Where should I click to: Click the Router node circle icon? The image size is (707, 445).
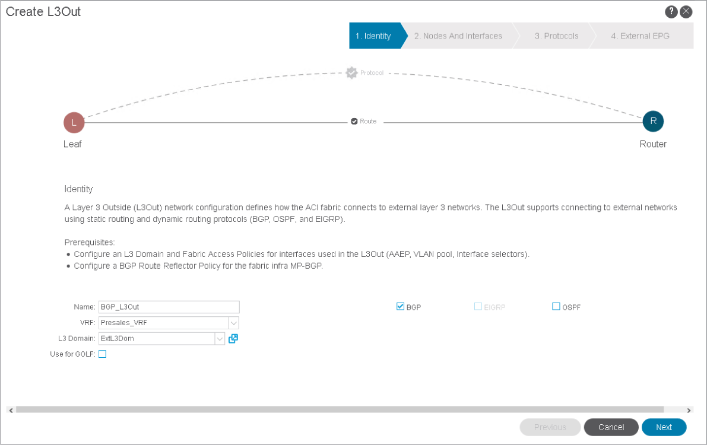pos(653,121)
